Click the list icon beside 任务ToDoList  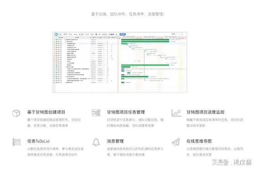click(x=17, y=142)
